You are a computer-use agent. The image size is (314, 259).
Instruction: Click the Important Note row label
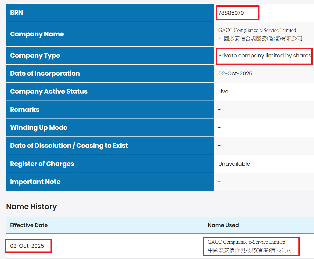coord(35,182)
